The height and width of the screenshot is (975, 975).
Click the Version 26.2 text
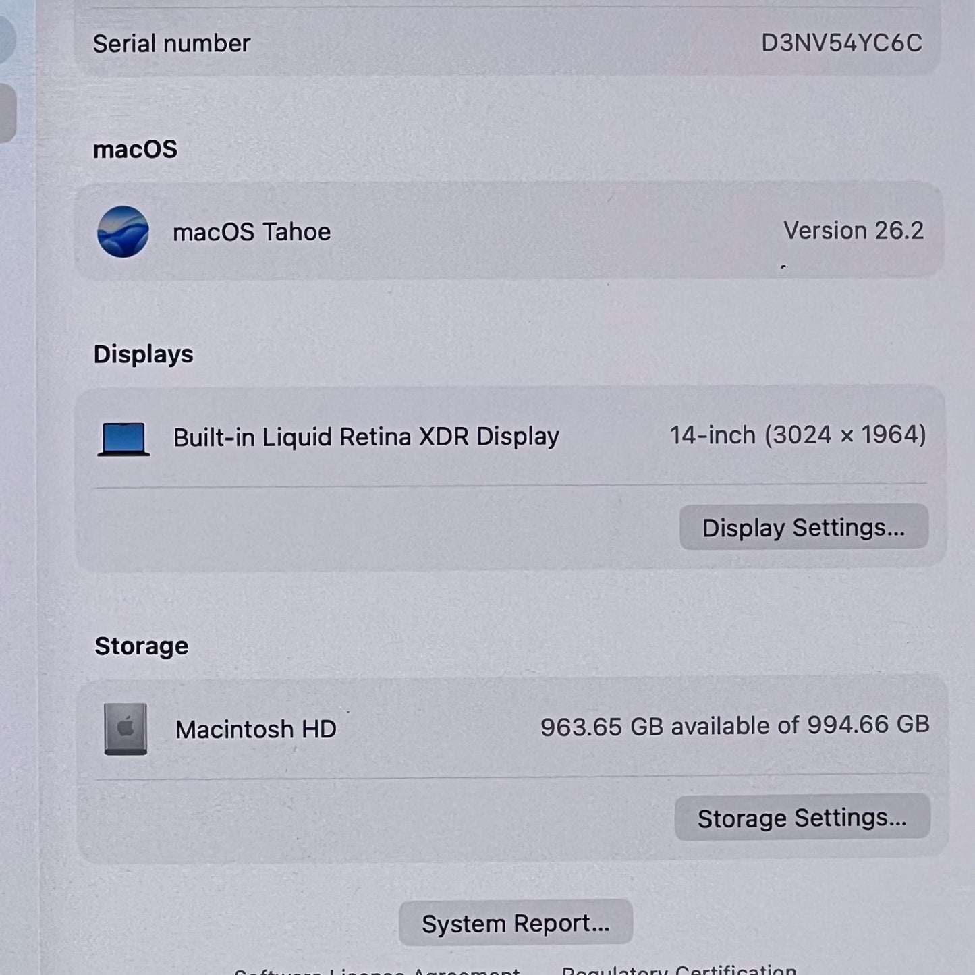click(853, 231)
